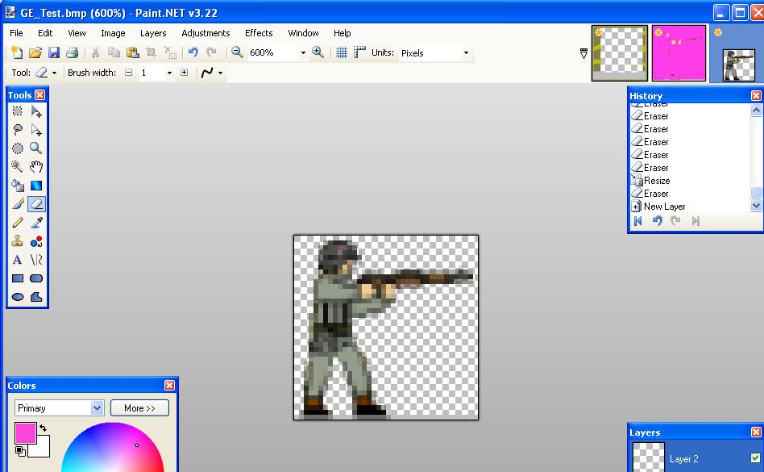Click the Open folder toolbar icon
Viewport: 764px width, 472px height.
tap(35, 52)
